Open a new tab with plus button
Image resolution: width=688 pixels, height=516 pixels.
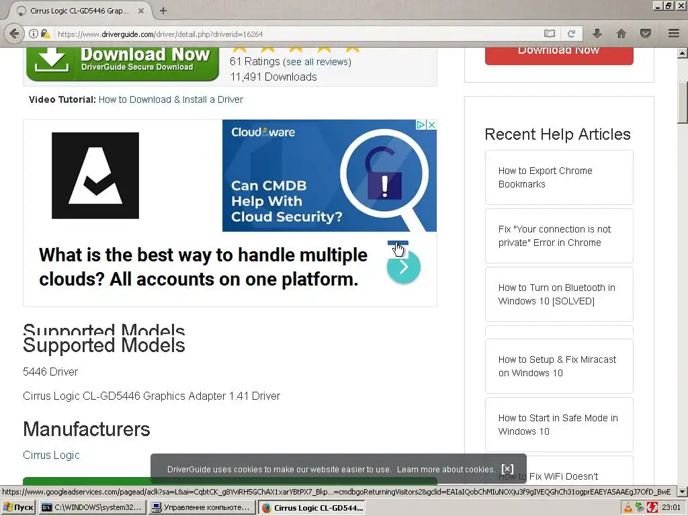coord(163,11)
